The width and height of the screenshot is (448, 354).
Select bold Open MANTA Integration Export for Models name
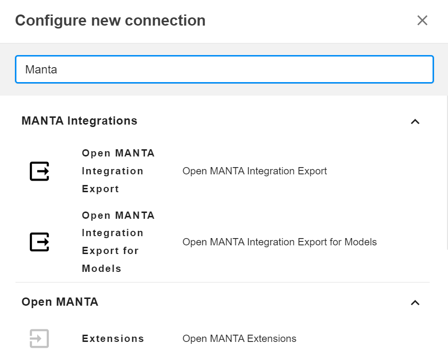pos(118,242)
